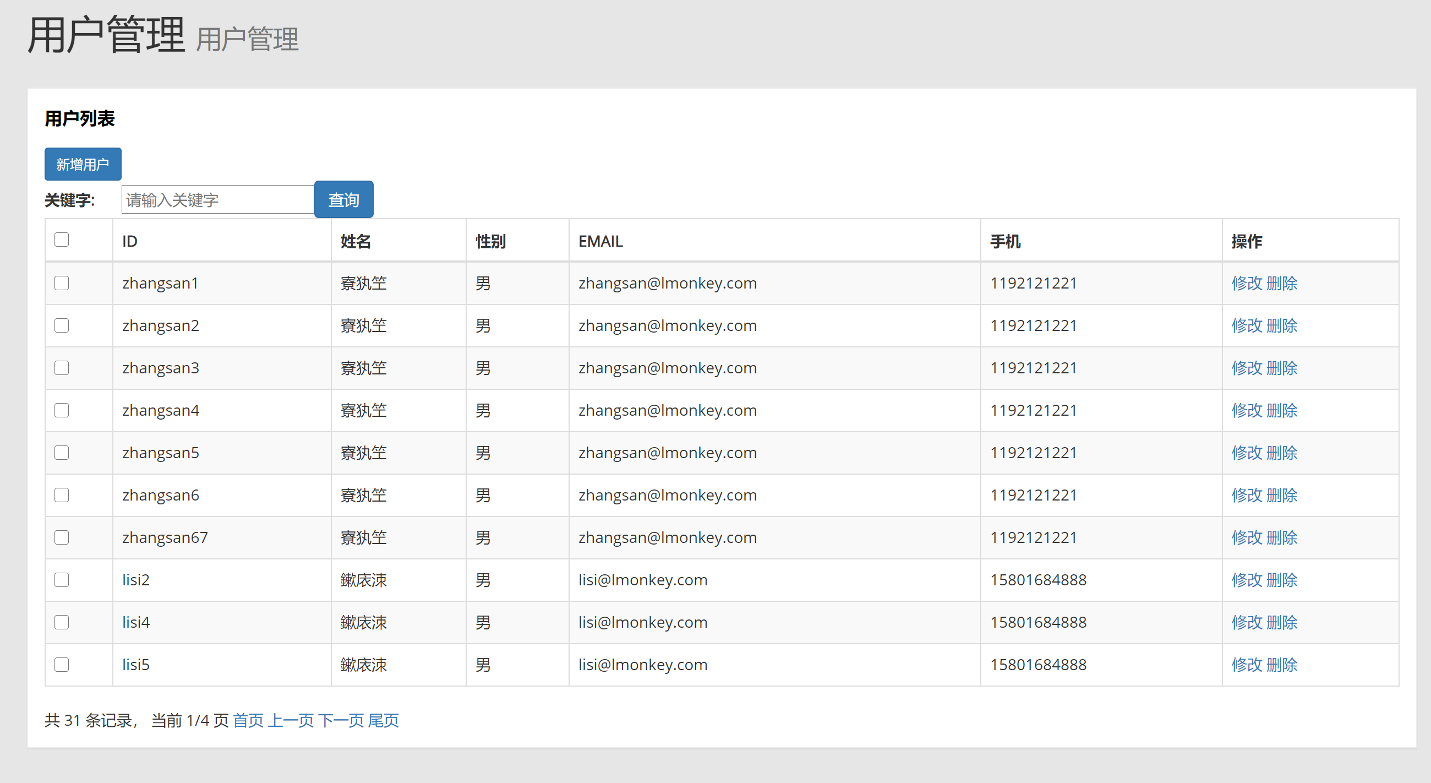This screenshot has height=783, width=1431.
Task: Check the box for zhangsan1 row
Action: [x=62, y=283]
